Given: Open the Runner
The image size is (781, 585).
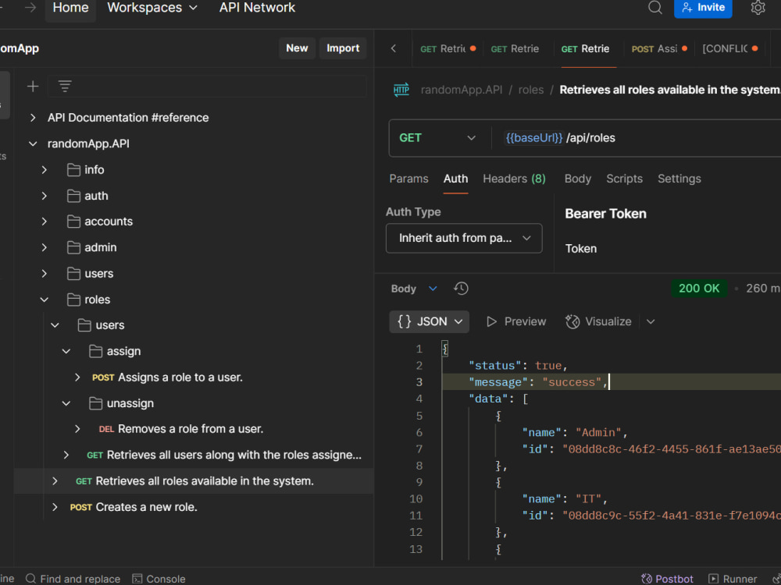Looking at the screenshot, I should click(733, 579).
